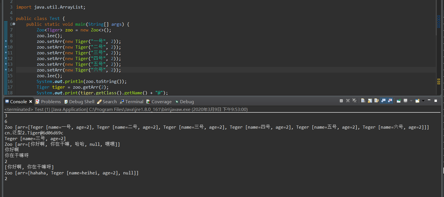Pin the current console
The width and height of the screenshot is (444, 197).
pos(398,101)
